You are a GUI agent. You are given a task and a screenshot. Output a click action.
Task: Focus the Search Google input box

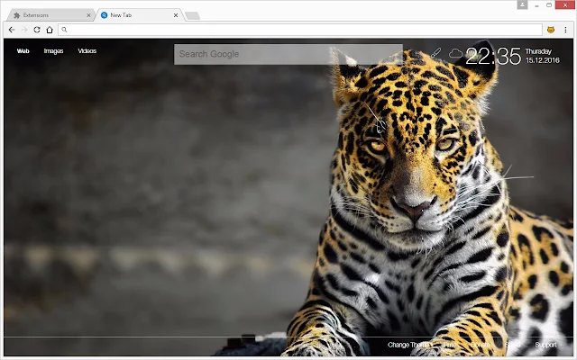coord(288,54)
